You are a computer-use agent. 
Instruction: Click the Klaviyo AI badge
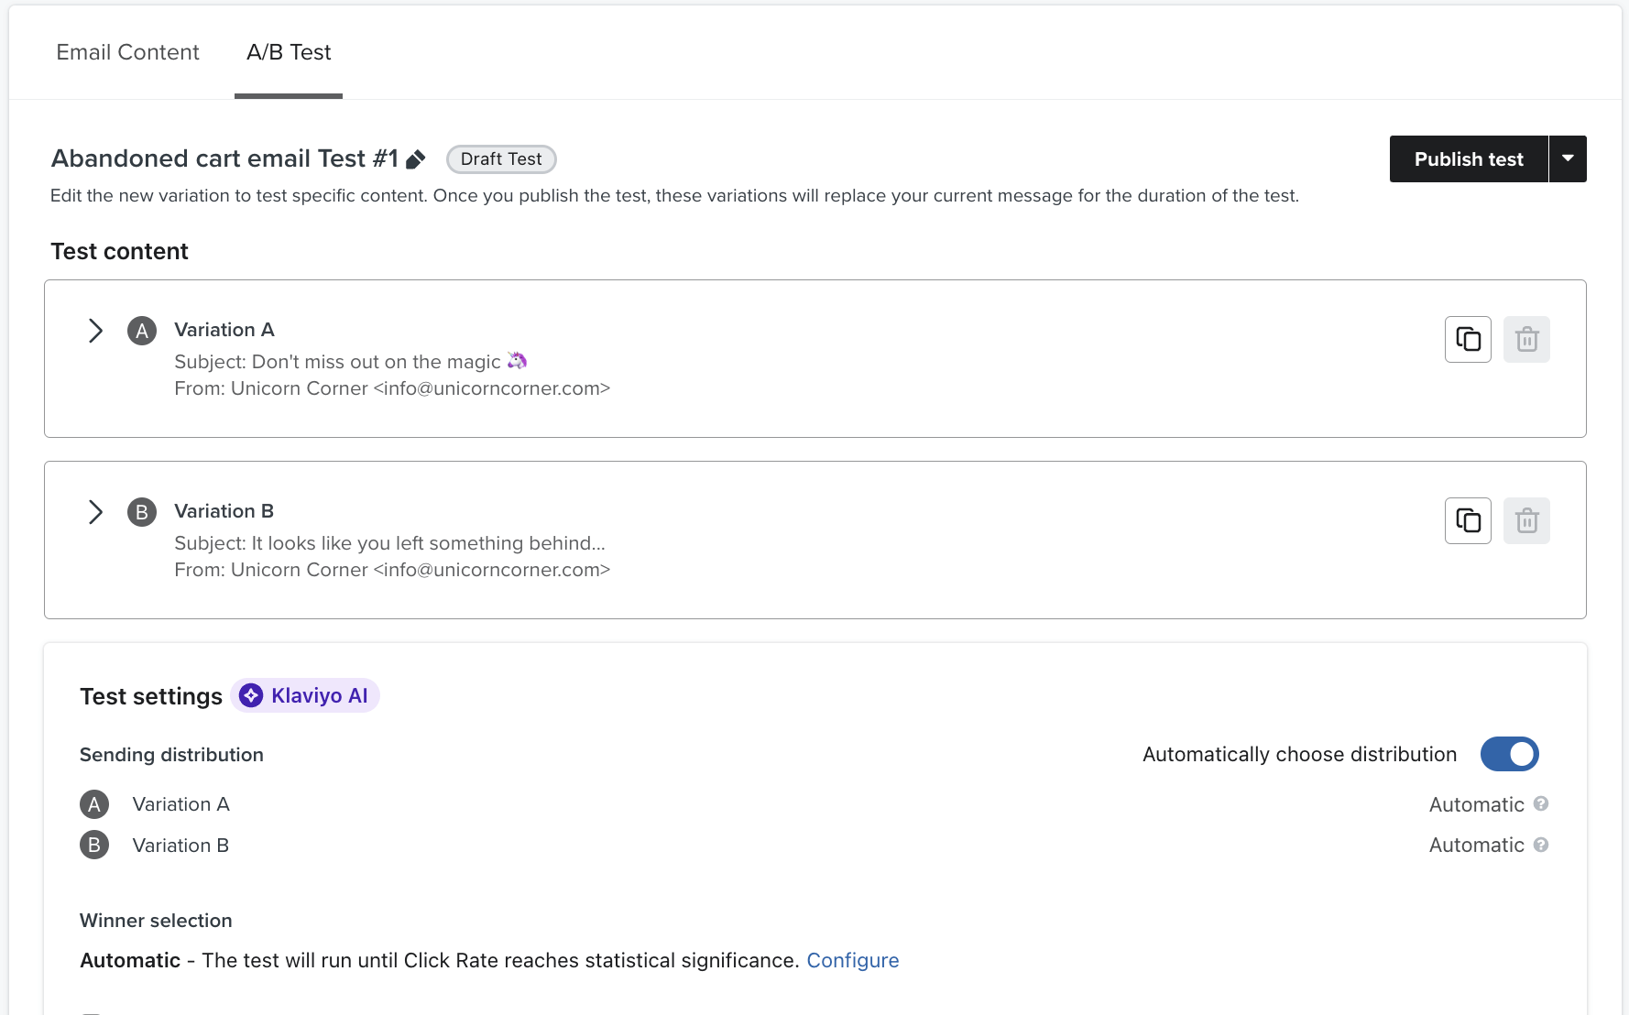[305, 695]
